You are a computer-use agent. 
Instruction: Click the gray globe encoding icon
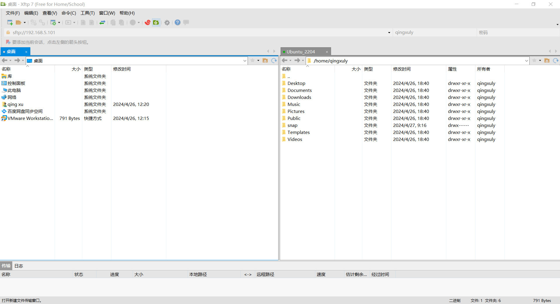coord(133,22)
